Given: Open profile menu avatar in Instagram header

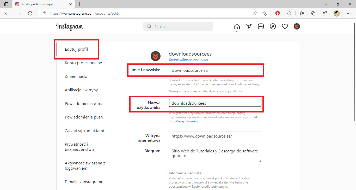Looking at the screenshot, I should 297,26.
